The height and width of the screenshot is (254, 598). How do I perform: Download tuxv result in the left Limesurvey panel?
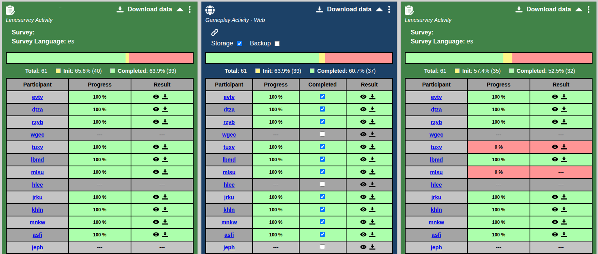165,147
